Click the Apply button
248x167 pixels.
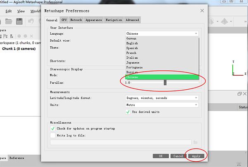pos(196,156)
